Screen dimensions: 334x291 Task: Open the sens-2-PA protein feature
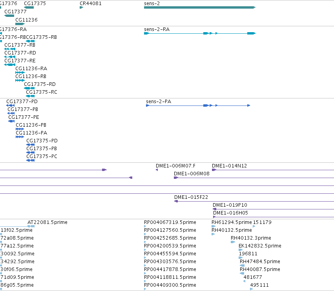click(198, 105)
